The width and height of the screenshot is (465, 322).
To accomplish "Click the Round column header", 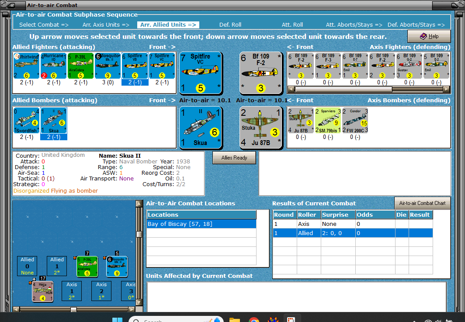I will 285,215.
